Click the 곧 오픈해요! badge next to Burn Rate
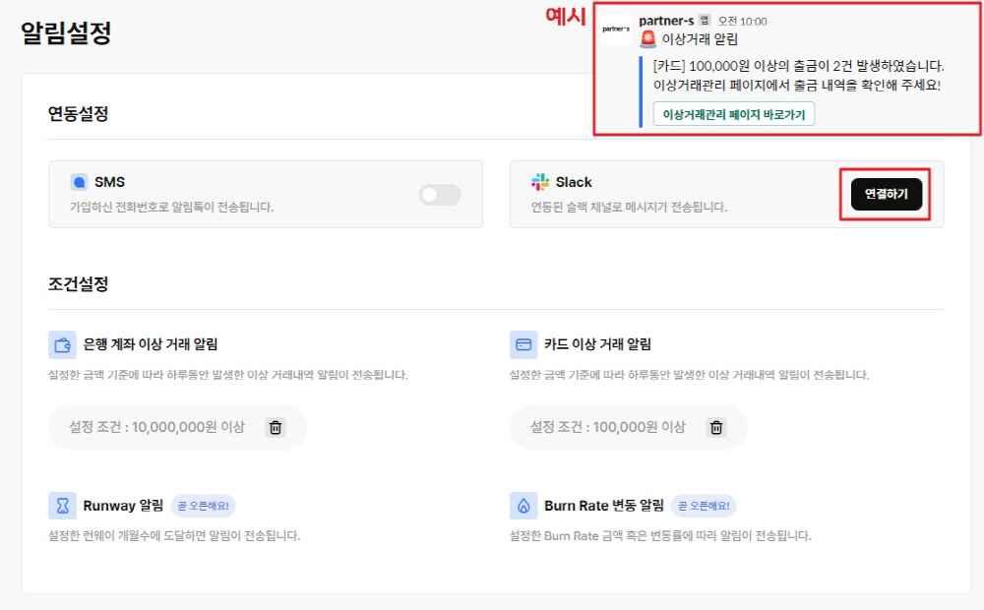 click(704, 505)
